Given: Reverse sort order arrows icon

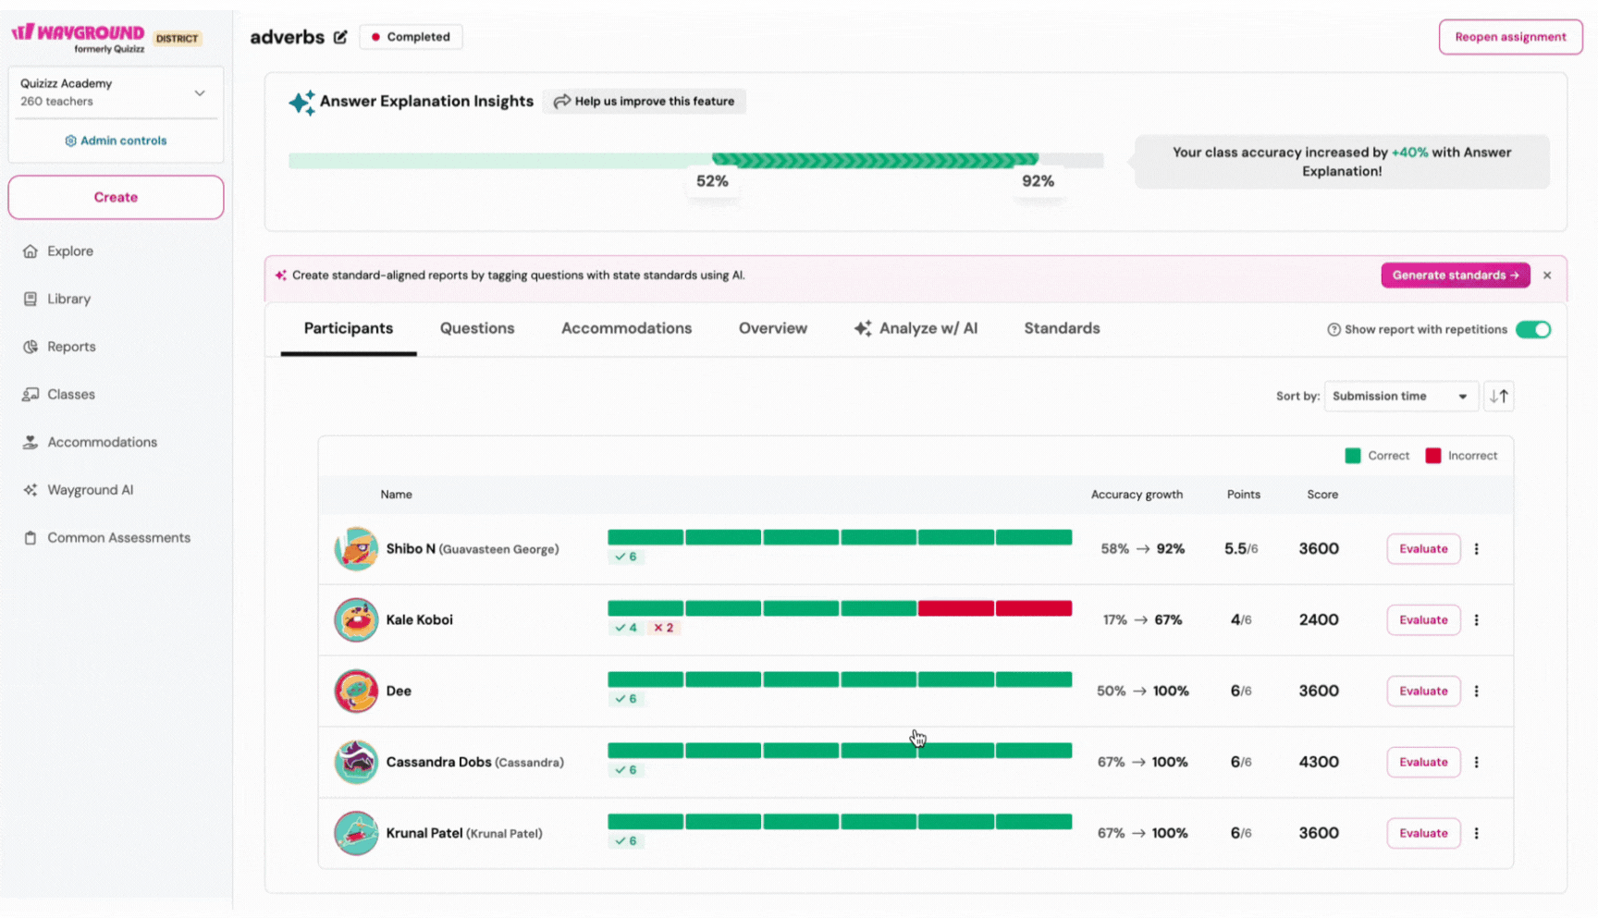Looking at the screenshot, I should pyautogui.click(x=1499, y=396).
